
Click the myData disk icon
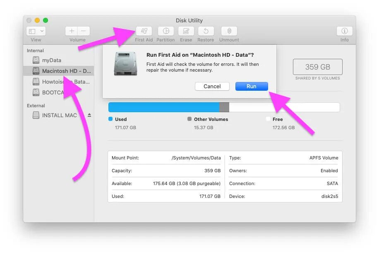(x=36, y=60)
